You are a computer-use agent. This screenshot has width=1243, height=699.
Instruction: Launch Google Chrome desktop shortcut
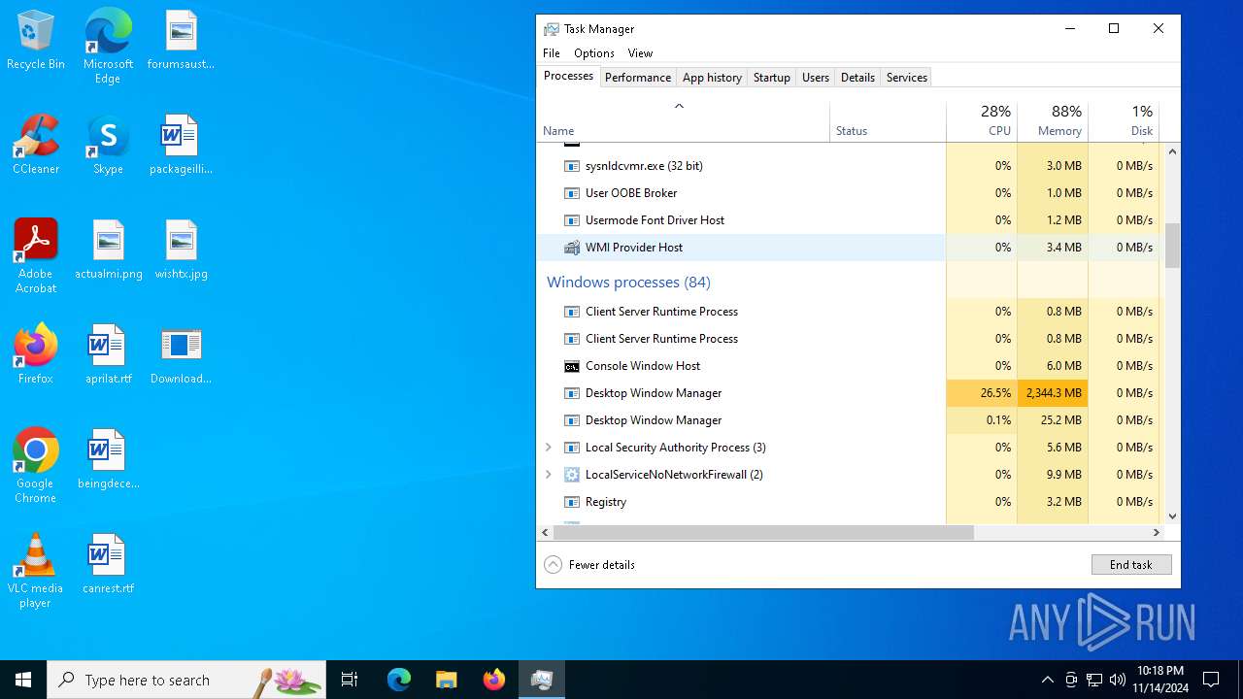pyautogui.click(x=36, y=466)
